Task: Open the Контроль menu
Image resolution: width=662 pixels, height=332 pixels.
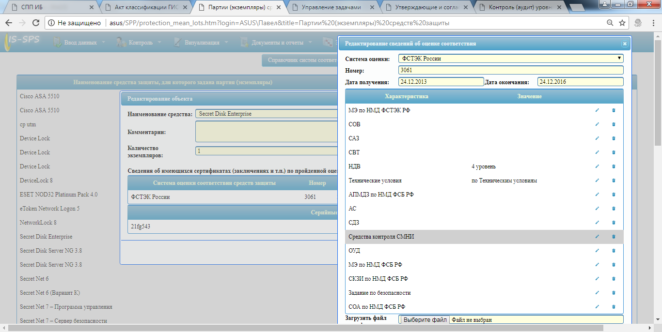Action: click(139, 43)
